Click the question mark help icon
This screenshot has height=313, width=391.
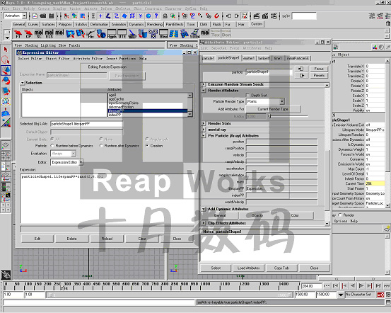[156, 16]
